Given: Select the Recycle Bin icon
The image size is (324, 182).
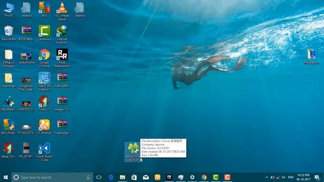Looking at the screenshot, I should [x=9, y=33].
